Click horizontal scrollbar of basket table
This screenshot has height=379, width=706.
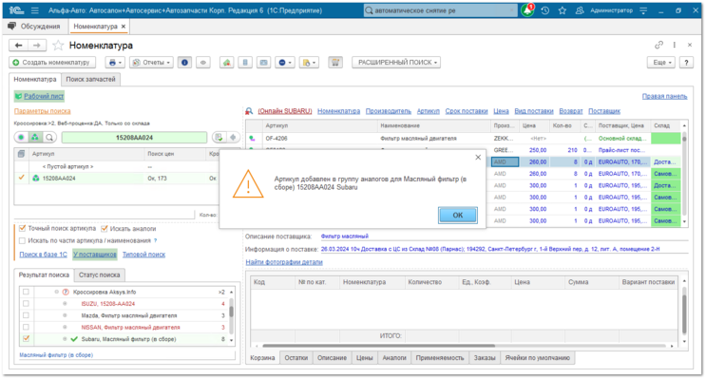[x=378, y=346]
